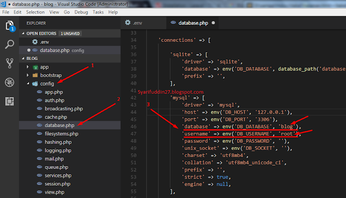The height and width of the screenshot is (198, 346).
Task: Open the Help menu
Action: click(x=113, y=12)
